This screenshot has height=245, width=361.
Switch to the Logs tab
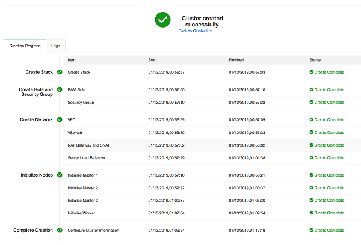pyautogui.click(x=55, y=46)
